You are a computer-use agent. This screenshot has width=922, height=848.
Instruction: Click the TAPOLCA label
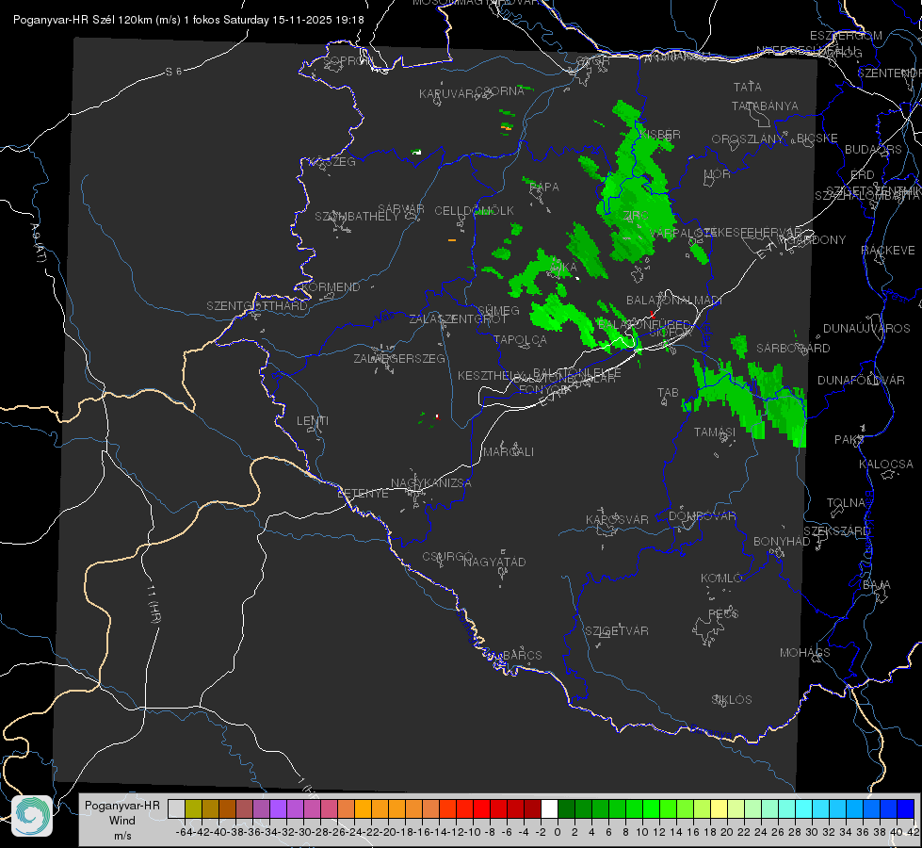point(521,340)
